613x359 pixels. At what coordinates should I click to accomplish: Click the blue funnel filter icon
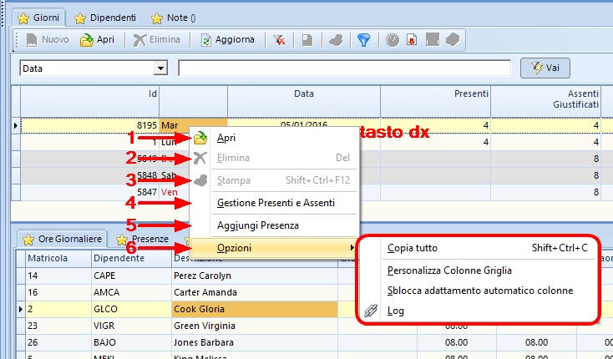(363, 39)
